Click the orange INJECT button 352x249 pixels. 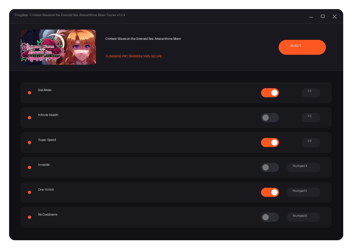[302, 47]
